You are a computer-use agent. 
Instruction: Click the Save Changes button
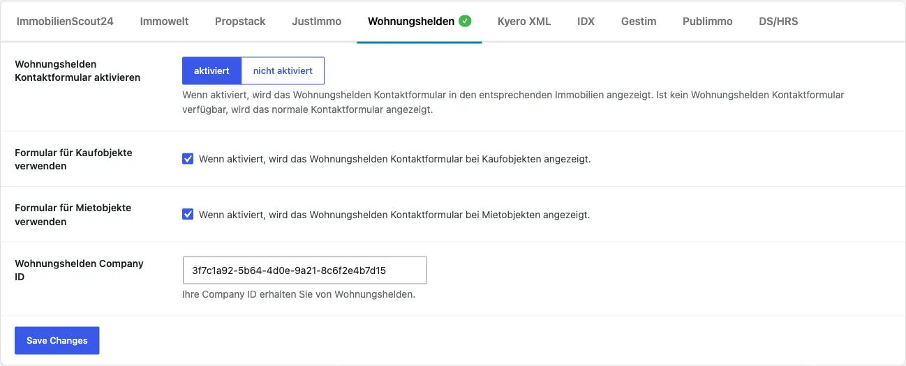(x=57, y=341)
